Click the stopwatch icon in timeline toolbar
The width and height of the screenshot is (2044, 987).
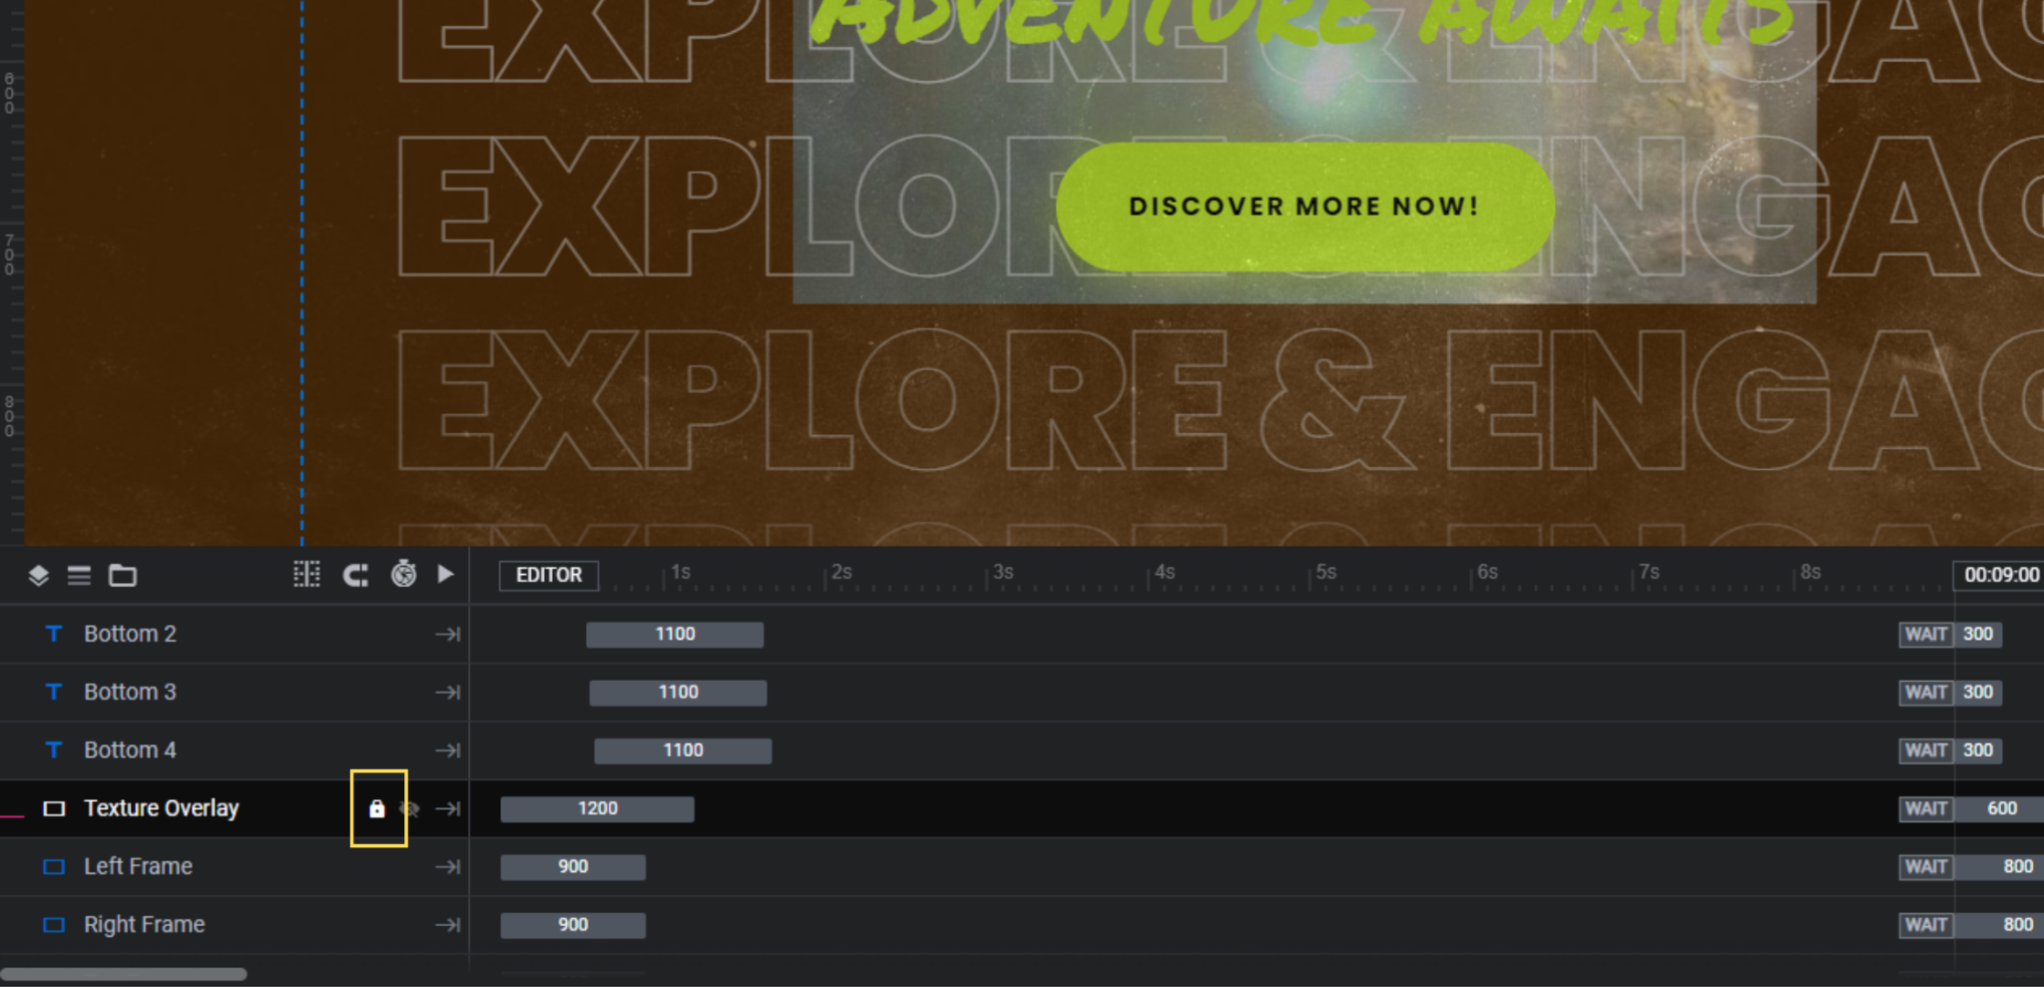click(403, 574)
